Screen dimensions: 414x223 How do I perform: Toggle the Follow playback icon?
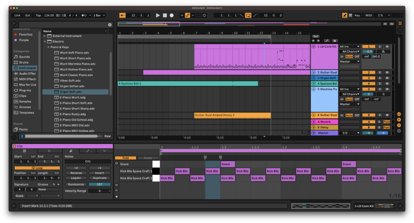[123, 15]
